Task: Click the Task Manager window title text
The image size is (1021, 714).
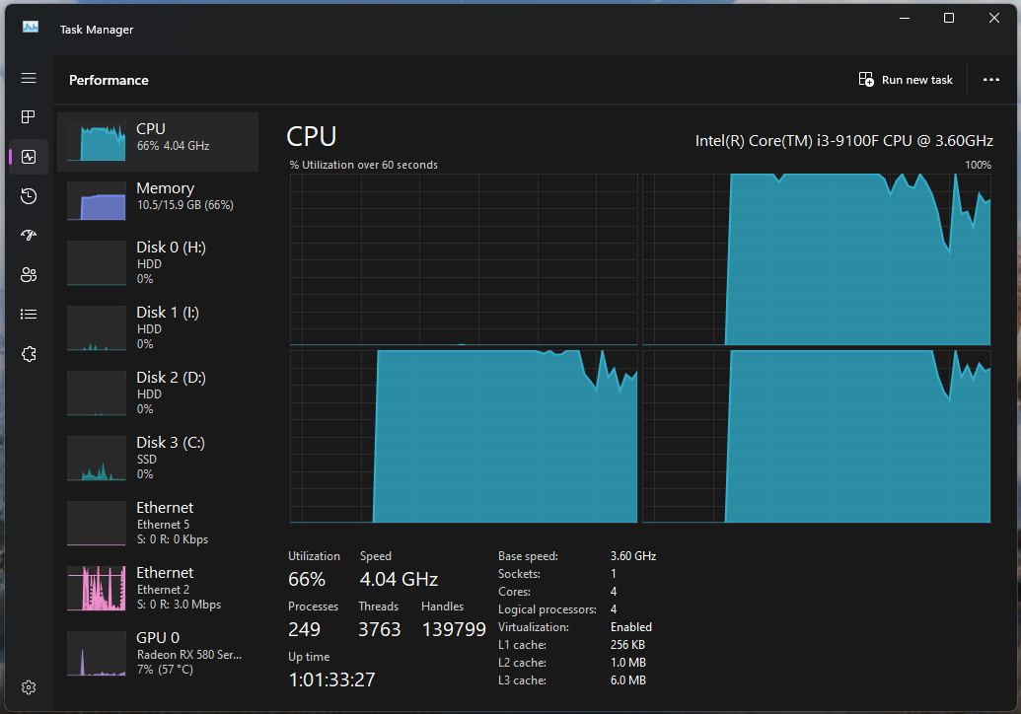Action: pyautogui.click(x=97, y=30)
